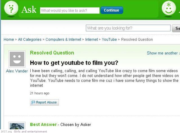Click the Search button beside the search box
180x133 pixels.
[x=176, y=28]
